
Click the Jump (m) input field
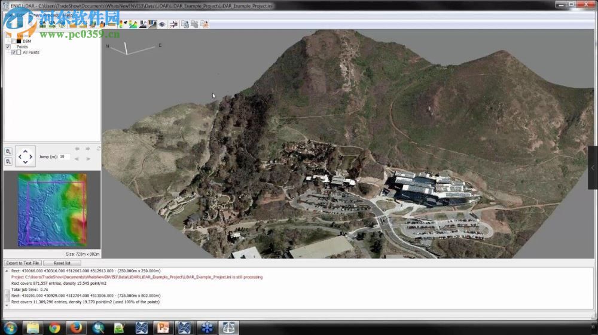[64, 156]
